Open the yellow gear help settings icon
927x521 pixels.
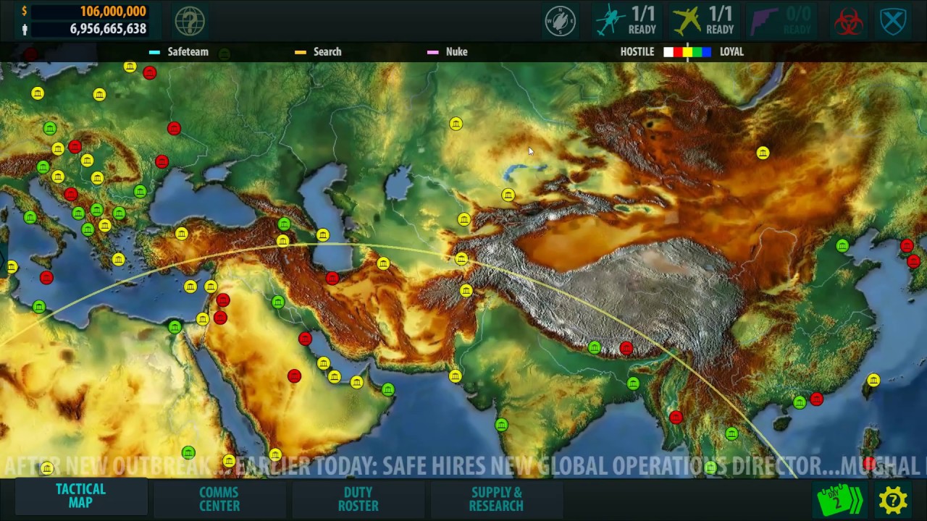(893, 500)
